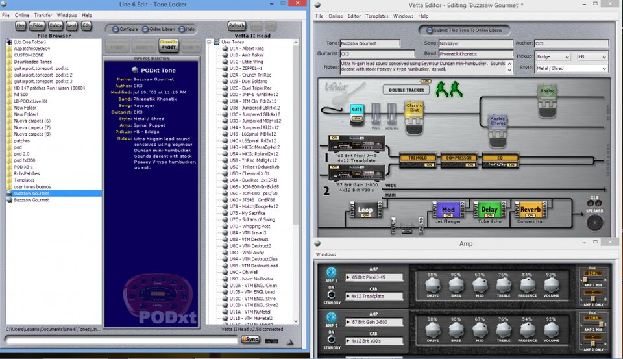Click Up One Folder in File Browser
The image size is (623, 359).
(x=29, y=42)
